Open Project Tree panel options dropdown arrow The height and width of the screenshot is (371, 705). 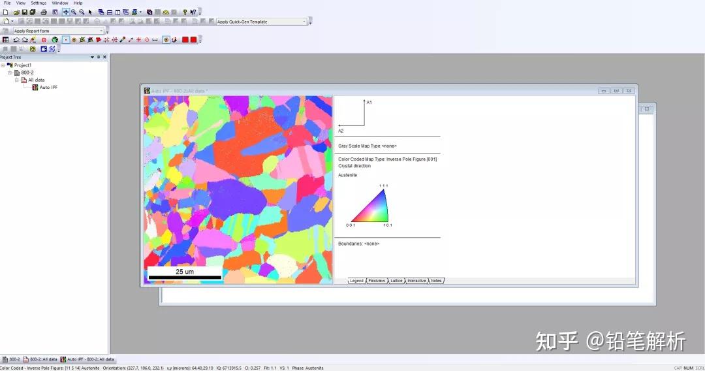tap(92, 57)
